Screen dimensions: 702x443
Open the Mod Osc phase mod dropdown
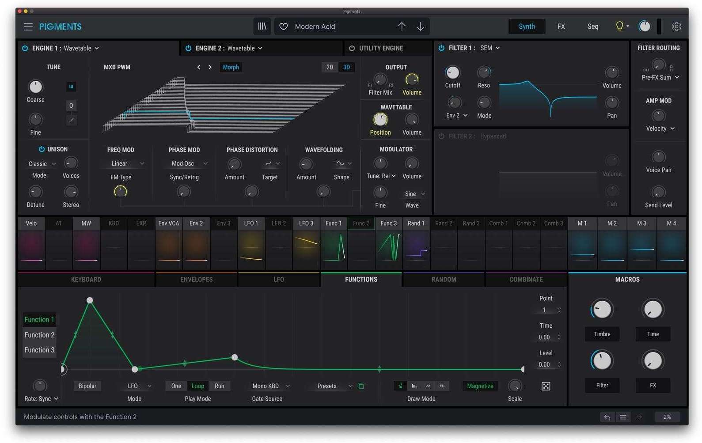point(189,163)
